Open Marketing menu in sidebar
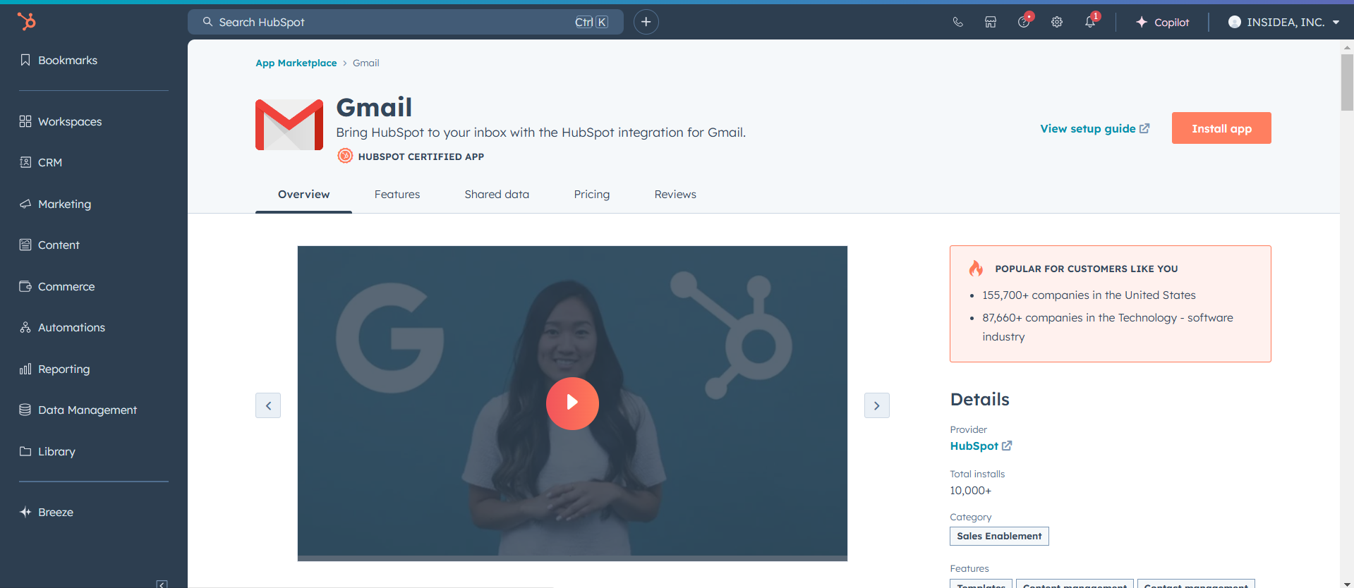The height and width of the screenshot is (588, 1354). click(56, 204)
